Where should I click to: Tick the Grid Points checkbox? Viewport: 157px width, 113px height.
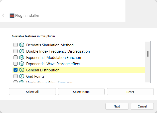(16, 76)
